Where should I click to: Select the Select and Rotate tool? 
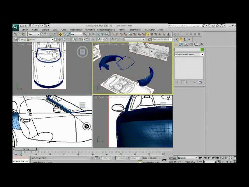pos(64,34)
